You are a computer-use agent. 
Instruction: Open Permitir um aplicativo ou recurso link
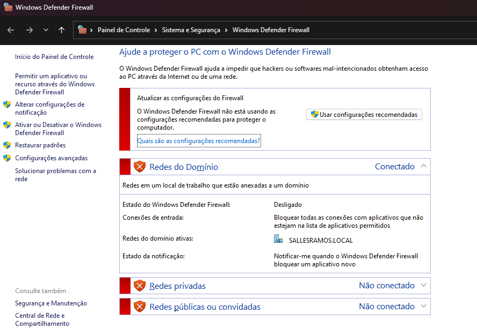(55, 84)
